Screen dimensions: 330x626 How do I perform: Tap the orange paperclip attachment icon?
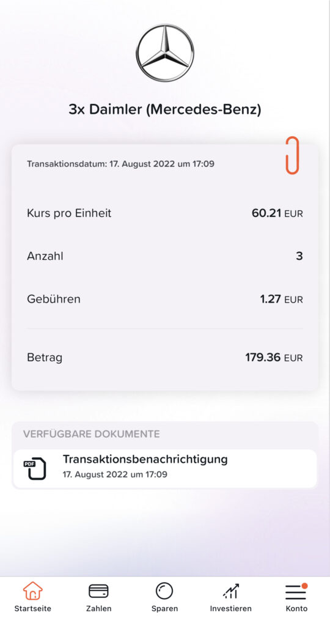[292, 155]
